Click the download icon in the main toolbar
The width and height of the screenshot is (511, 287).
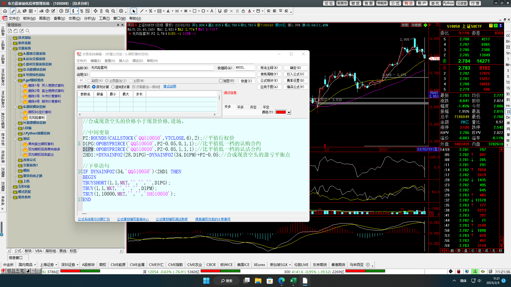pos(19,11)
